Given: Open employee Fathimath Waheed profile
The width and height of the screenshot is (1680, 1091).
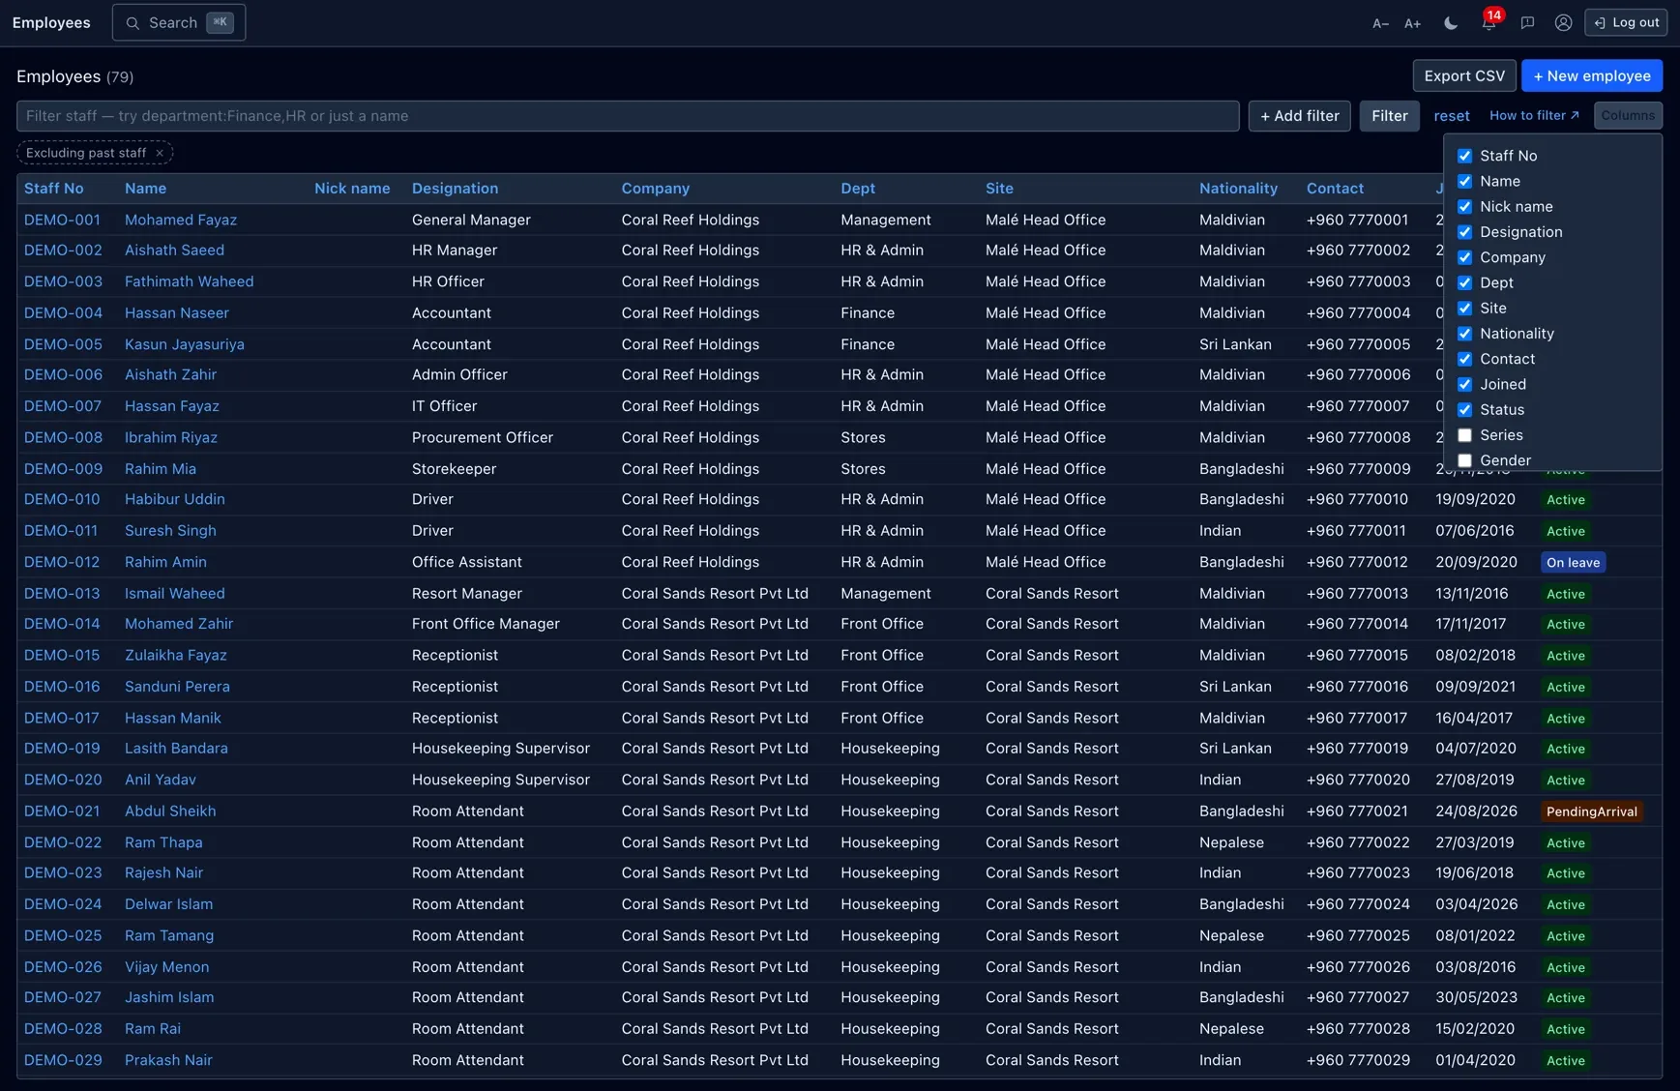Looking at the screenshot, I should pos(190,281).
